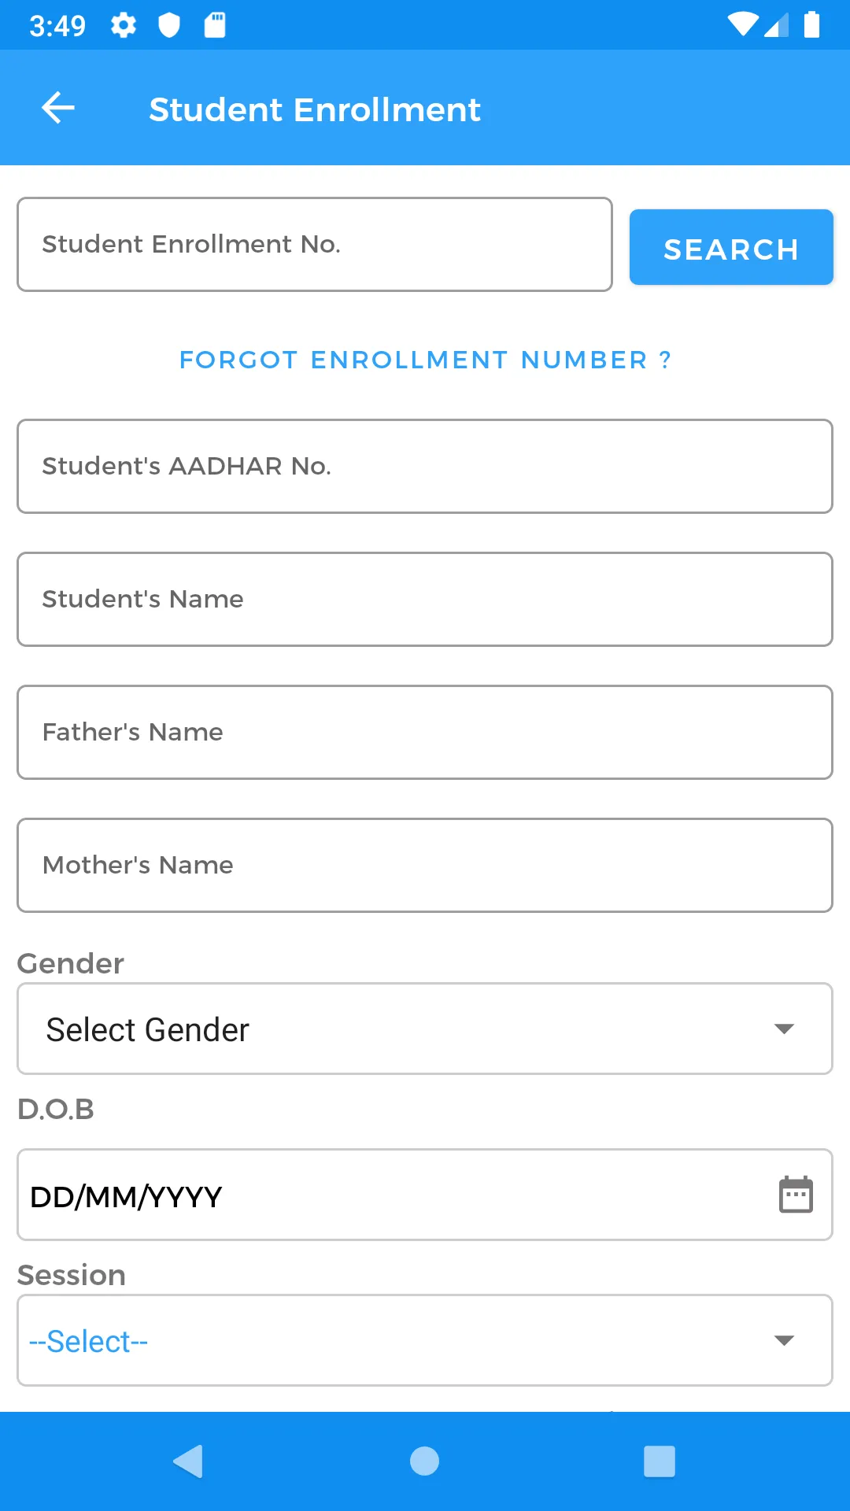Select the Student's Name input
The height and width of the screenshot is (1511, 850).
tap(425, 600)
